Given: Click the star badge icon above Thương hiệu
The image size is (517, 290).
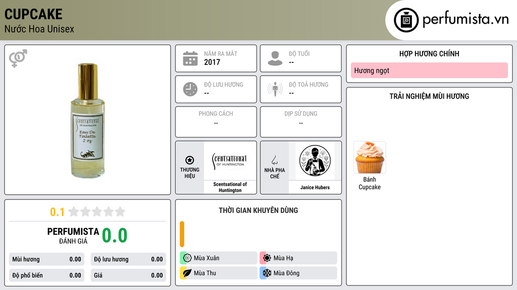Looking at the screenshot, I should [190, 160].
